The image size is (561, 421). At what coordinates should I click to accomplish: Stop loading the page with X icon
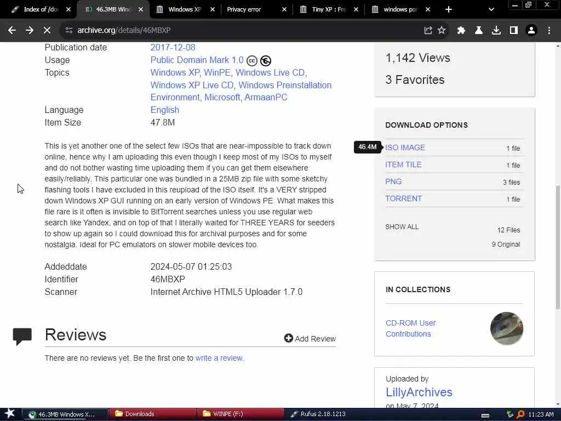[47, 31]
